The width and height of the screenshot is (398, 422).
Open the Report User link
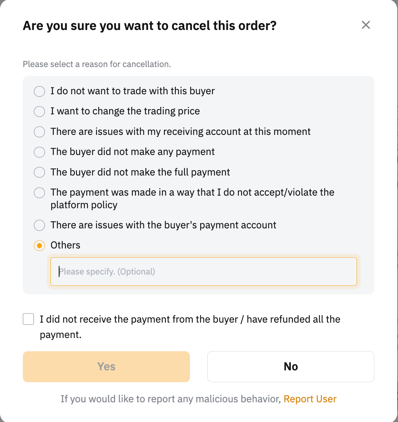click(310, 399)
